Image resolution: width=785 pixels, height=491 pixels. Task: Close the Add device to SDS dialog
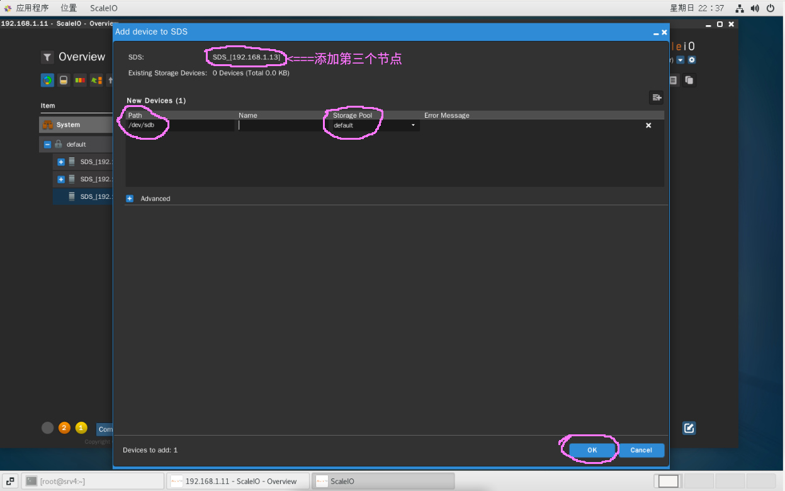[664, 32]
